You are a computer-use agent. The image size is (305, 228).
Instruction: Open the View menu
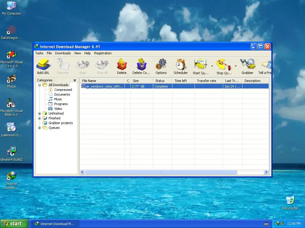[77, 53]
